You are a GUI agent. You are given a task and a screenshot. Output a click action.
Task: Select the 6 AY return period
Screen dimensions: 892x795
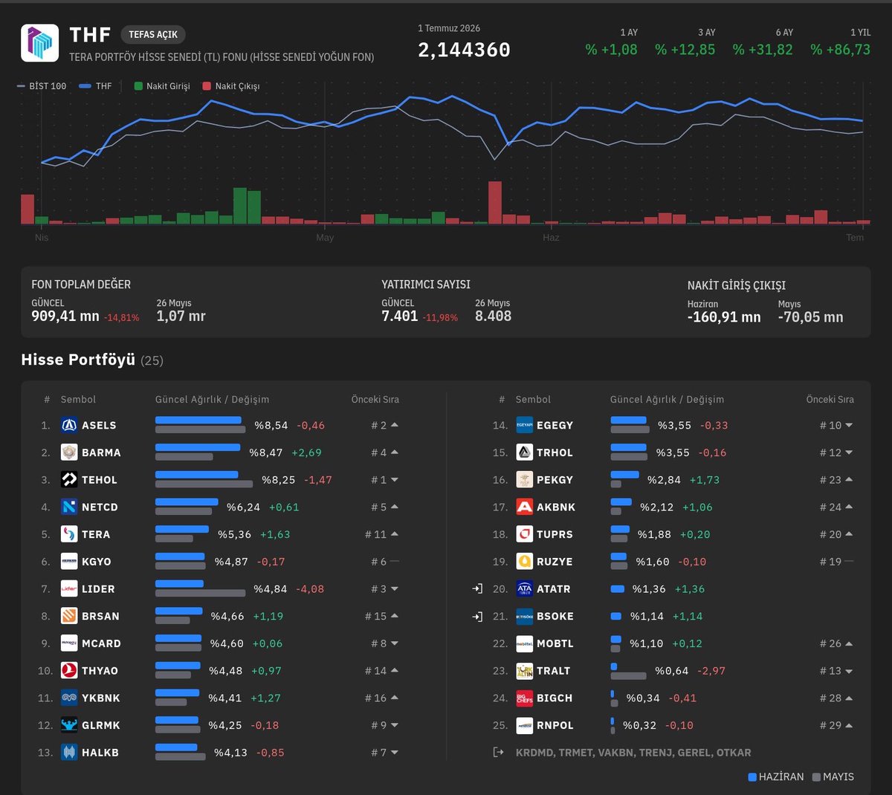click(763, 42)
